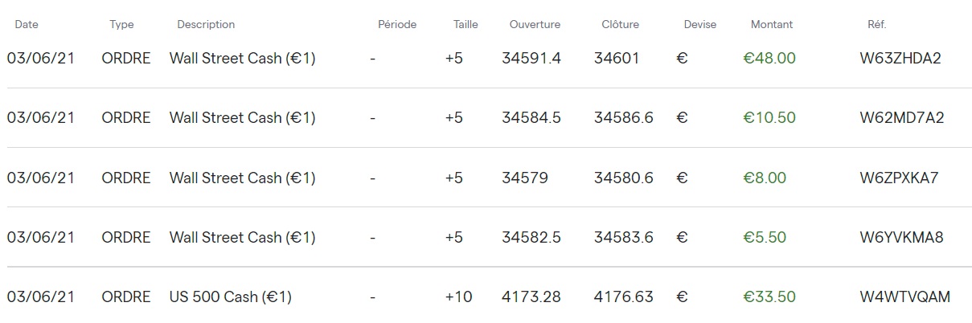Select the €33.50 amount value
This screenshot has height=323, width=972.
pos(769,297)
